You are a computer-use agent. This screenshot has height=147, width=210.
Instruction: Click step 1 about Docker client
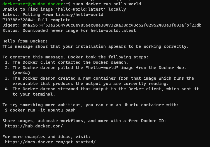pyautogui.click(x=67, y=62)
